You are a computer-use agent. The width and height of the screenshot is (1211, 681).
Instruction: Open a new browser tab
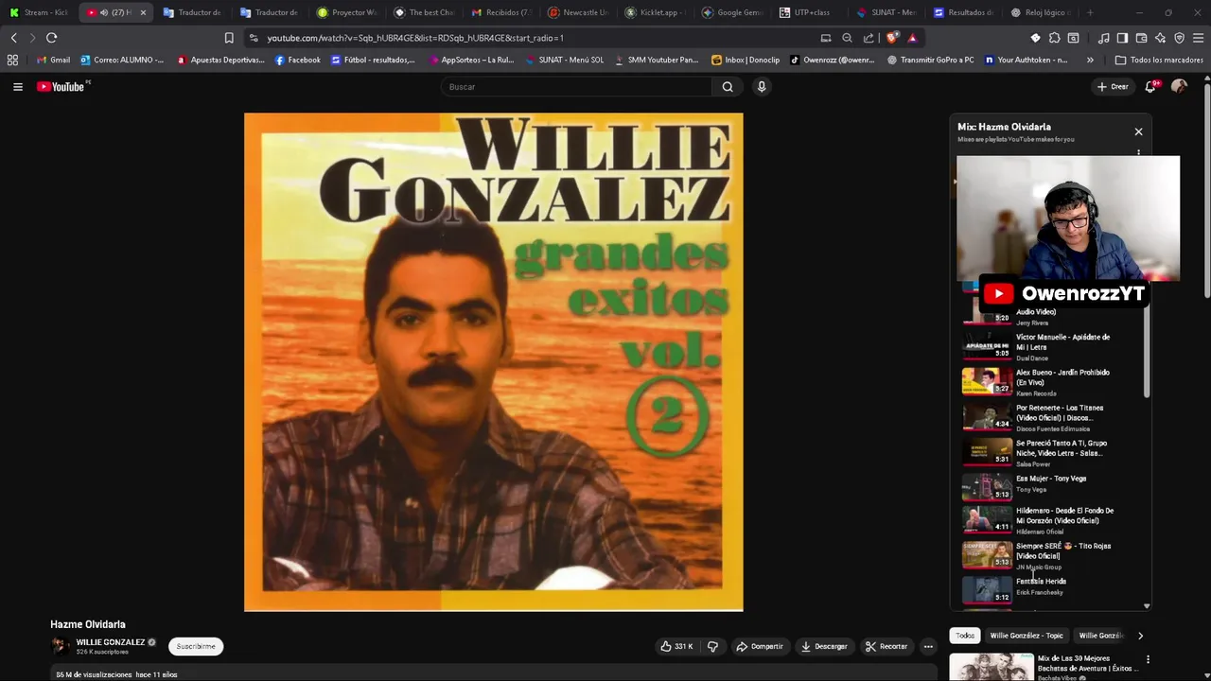tap(1090, 12)
